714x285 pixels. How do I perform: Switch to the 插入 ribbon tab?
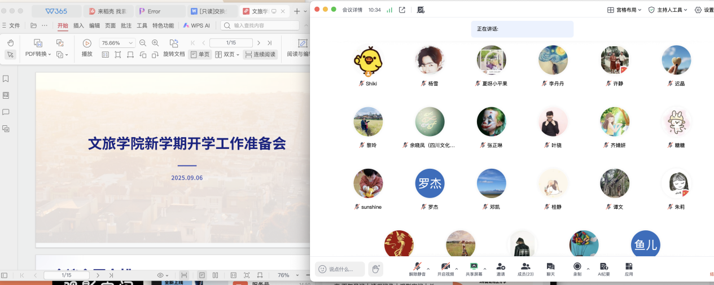[x=78, y=25]
